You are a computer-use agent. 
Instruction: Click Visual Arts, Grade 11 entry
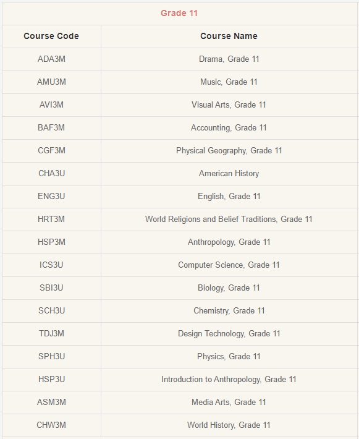click(x=229, y=104)
